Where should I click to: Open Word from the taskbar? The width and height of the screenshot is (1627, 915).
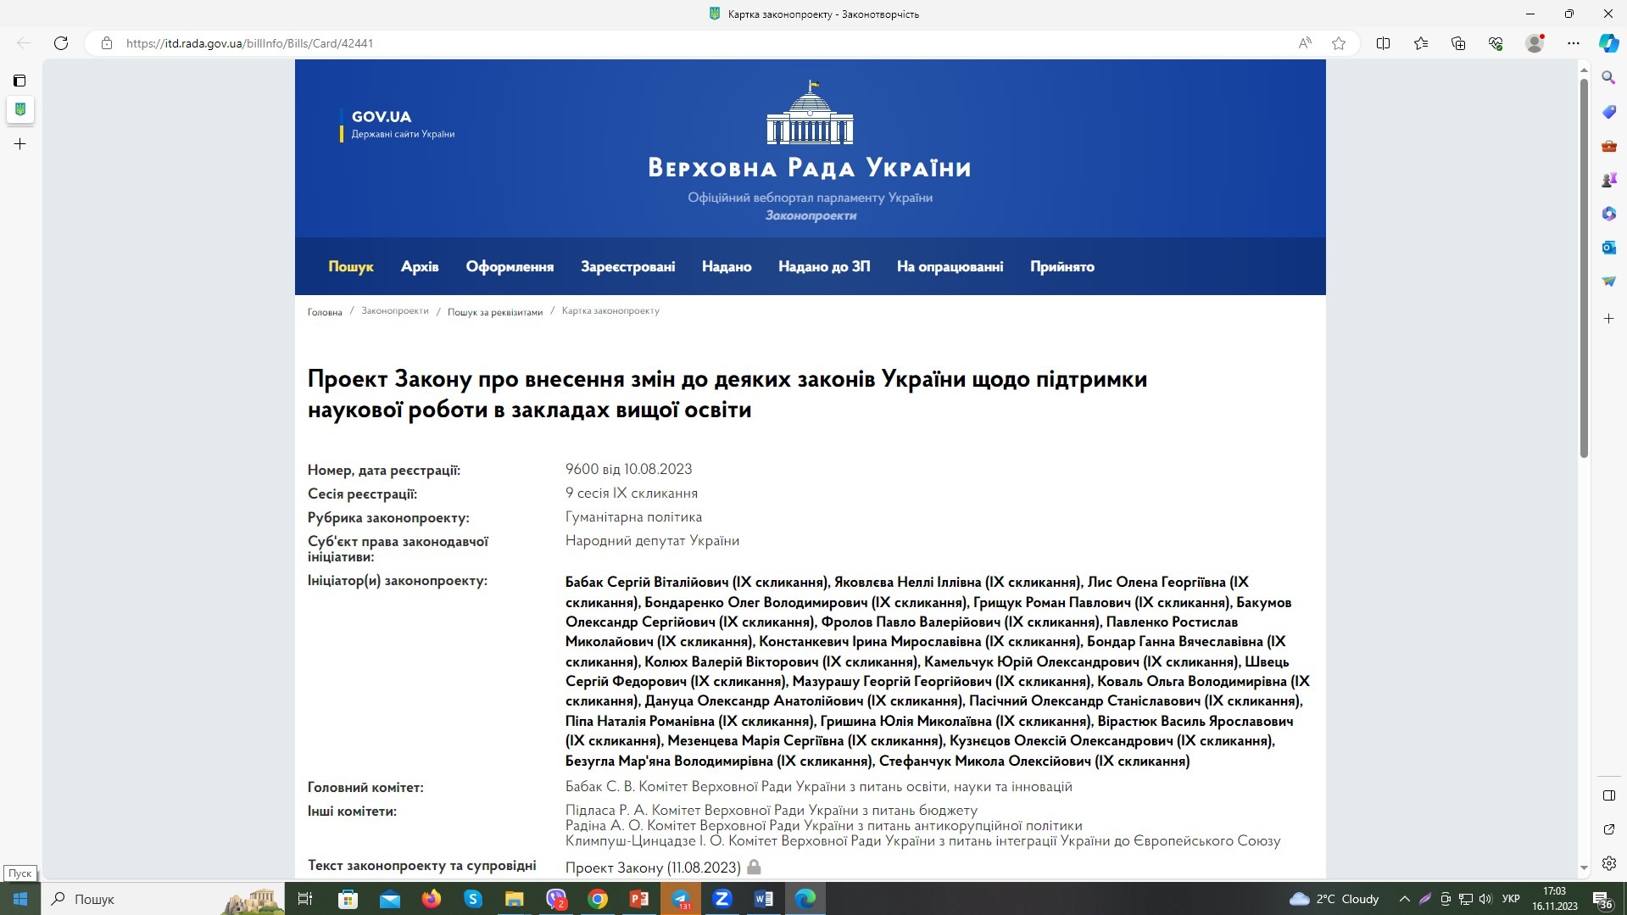[x=764, y=899]
